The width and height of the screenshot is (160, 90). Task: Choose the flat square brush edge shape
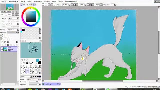tap(40, 77)
